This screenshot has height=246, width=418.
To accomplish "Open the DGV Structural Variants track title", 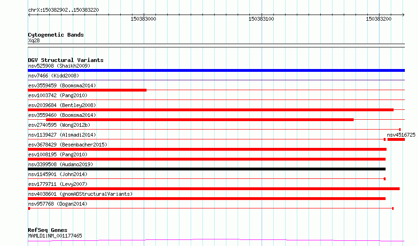I will click(x=66, y=60).
